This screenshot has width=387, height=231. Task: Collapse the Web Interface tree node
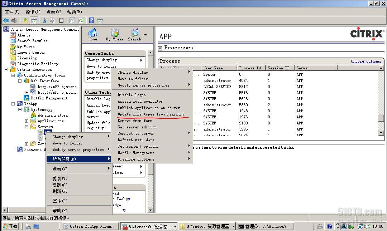point(20,81)
